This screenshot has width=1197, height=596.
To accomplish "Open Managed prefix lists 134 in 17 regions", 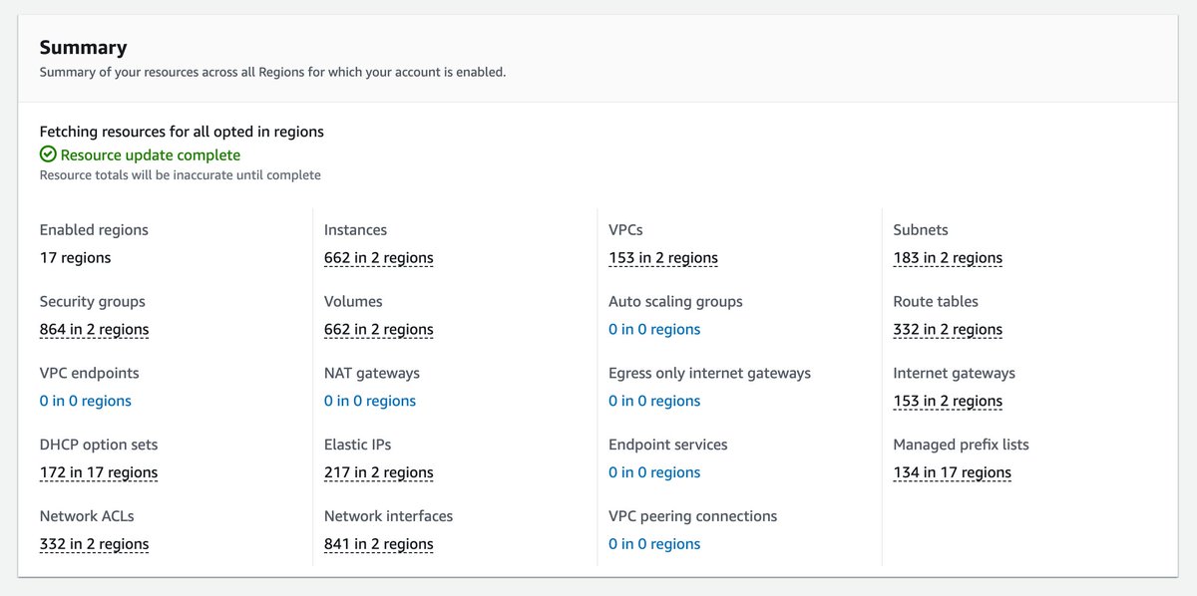I will [x=952, y=473].
